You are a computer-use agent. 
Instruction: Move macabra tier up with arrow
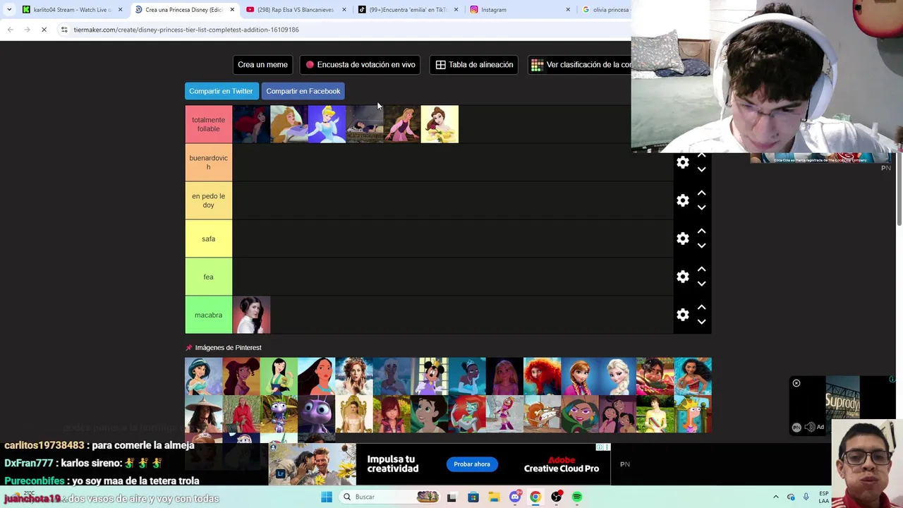701,307
